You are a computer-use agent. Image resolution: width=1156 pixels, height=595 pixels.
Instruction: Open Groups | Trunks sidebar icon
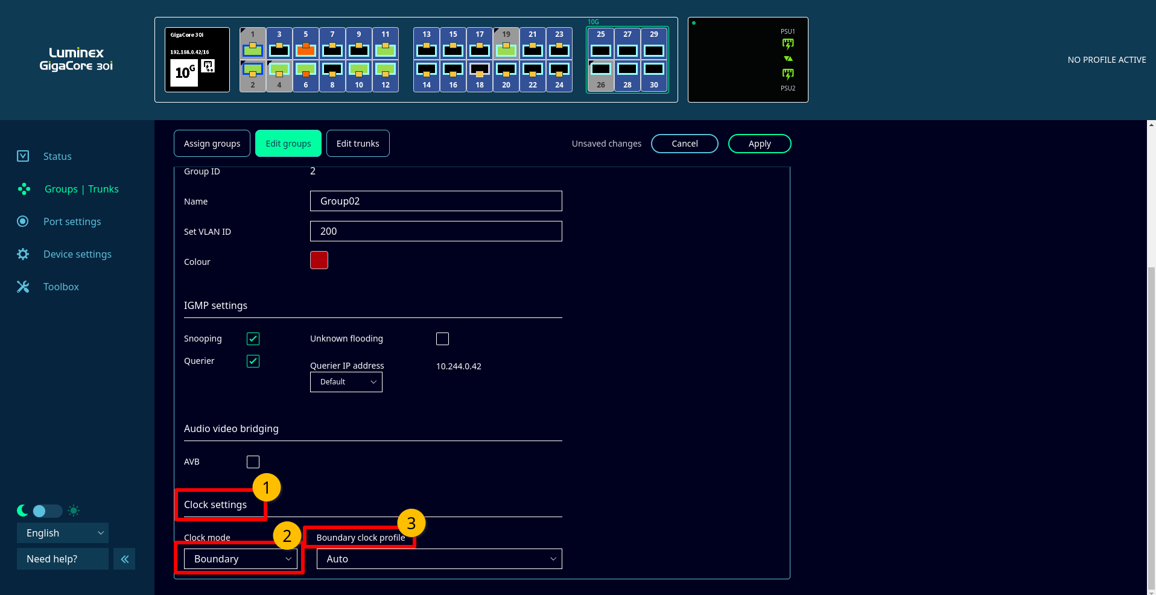(24, 189)
